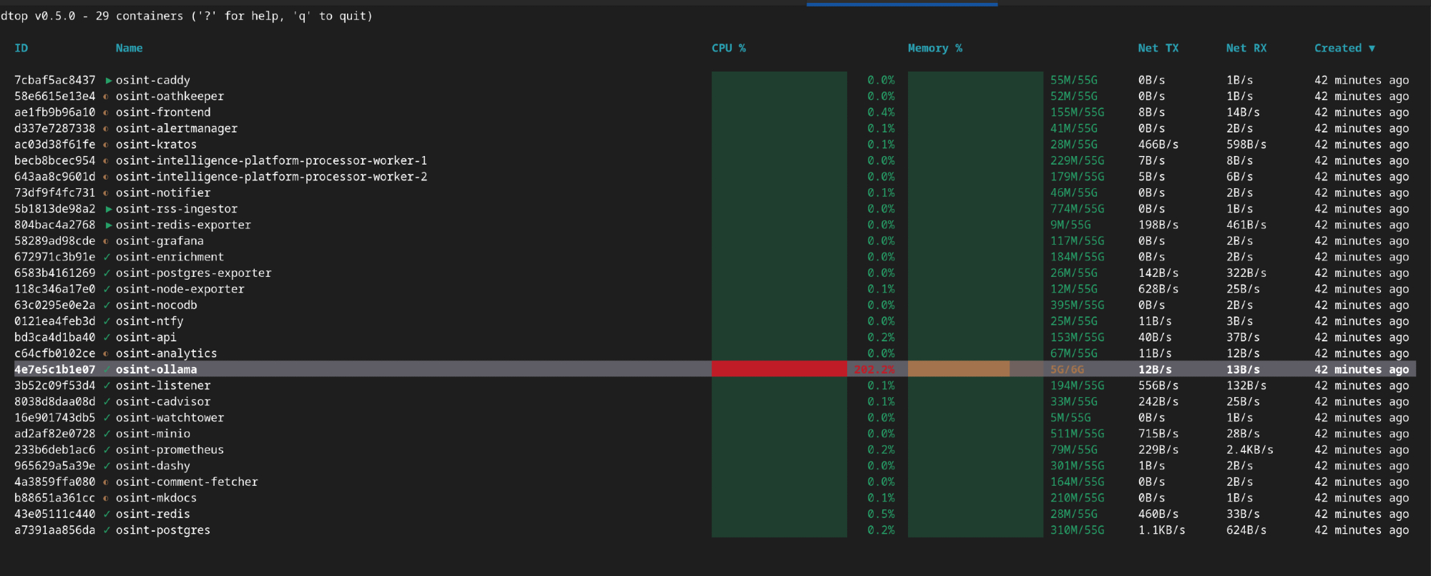The width and height of the screenshot is (1431, 576).
Task: Click the play icon beside osint-redis-exporter
Action: 109,225
